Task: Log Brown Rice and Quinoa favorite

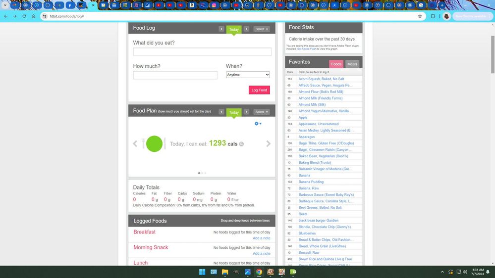Action: [x=325, y=259]
